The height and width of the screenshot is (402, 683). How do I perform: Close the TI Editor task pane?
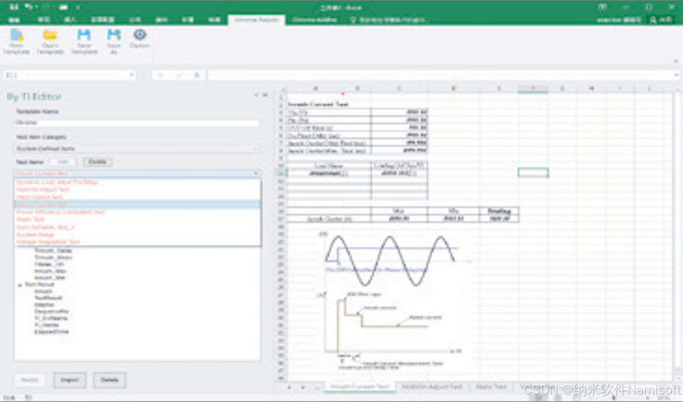[x=265, y=95]
